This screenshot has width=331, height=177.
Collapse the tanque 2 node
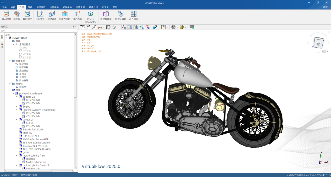(17, 120)
